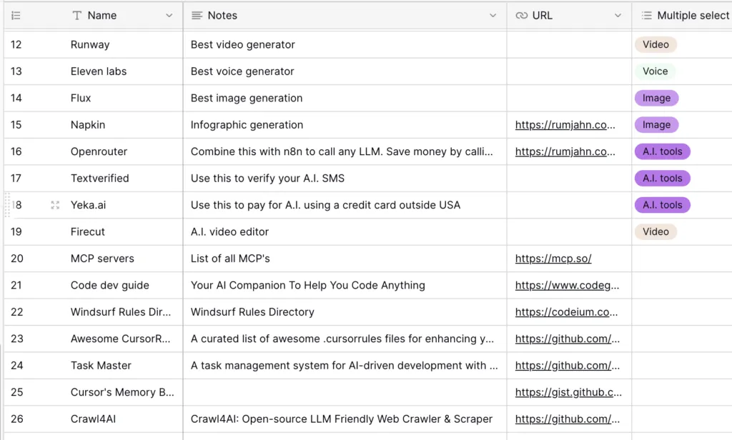Click the row number header icon
The image size is (732, 440).
pos(16,15)
